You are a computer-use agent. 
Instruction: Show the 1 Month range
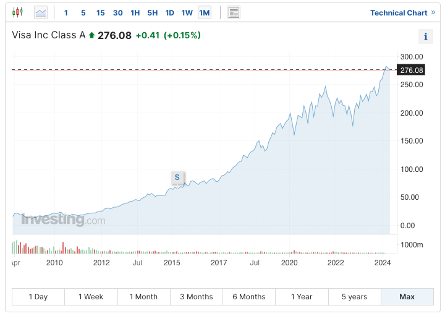click(144, 297)
